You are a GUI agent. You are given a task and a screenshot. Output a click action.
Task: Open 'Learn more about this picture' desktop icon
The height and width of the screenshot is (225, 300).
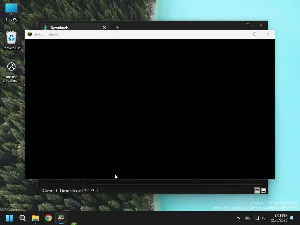click(11, 73)
